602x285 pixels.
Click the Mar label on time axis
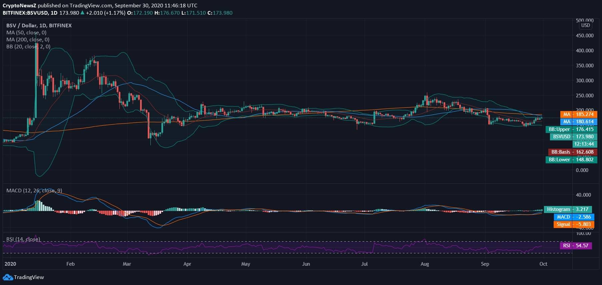127,264
